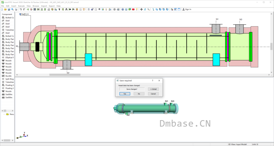
Task: Open a file with the folder icon
Action: [5, 10]
